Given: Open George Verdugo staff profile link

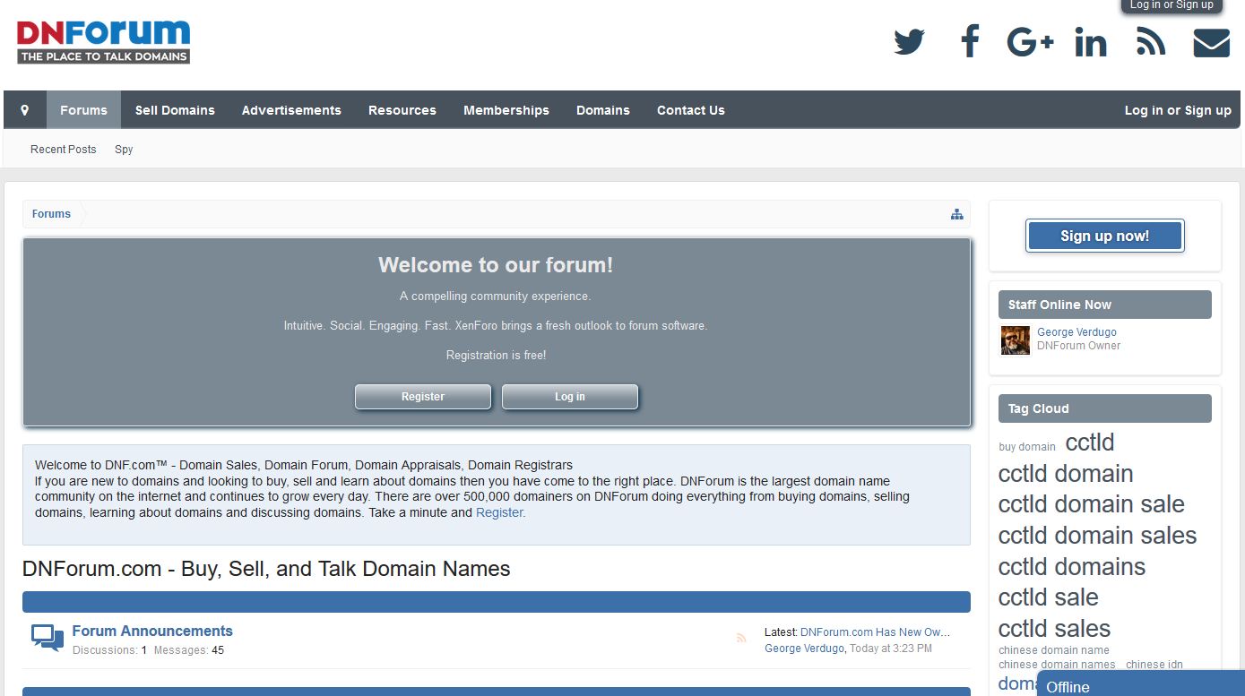Looking at the screenshot, I should 1076,332.
